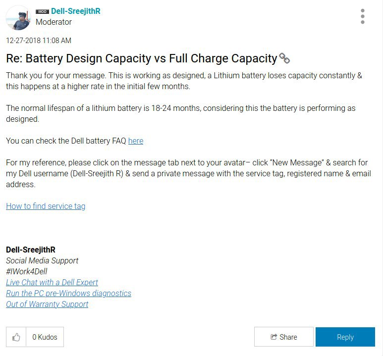
Task: Click the Share button
Action: tap(284, 337)
